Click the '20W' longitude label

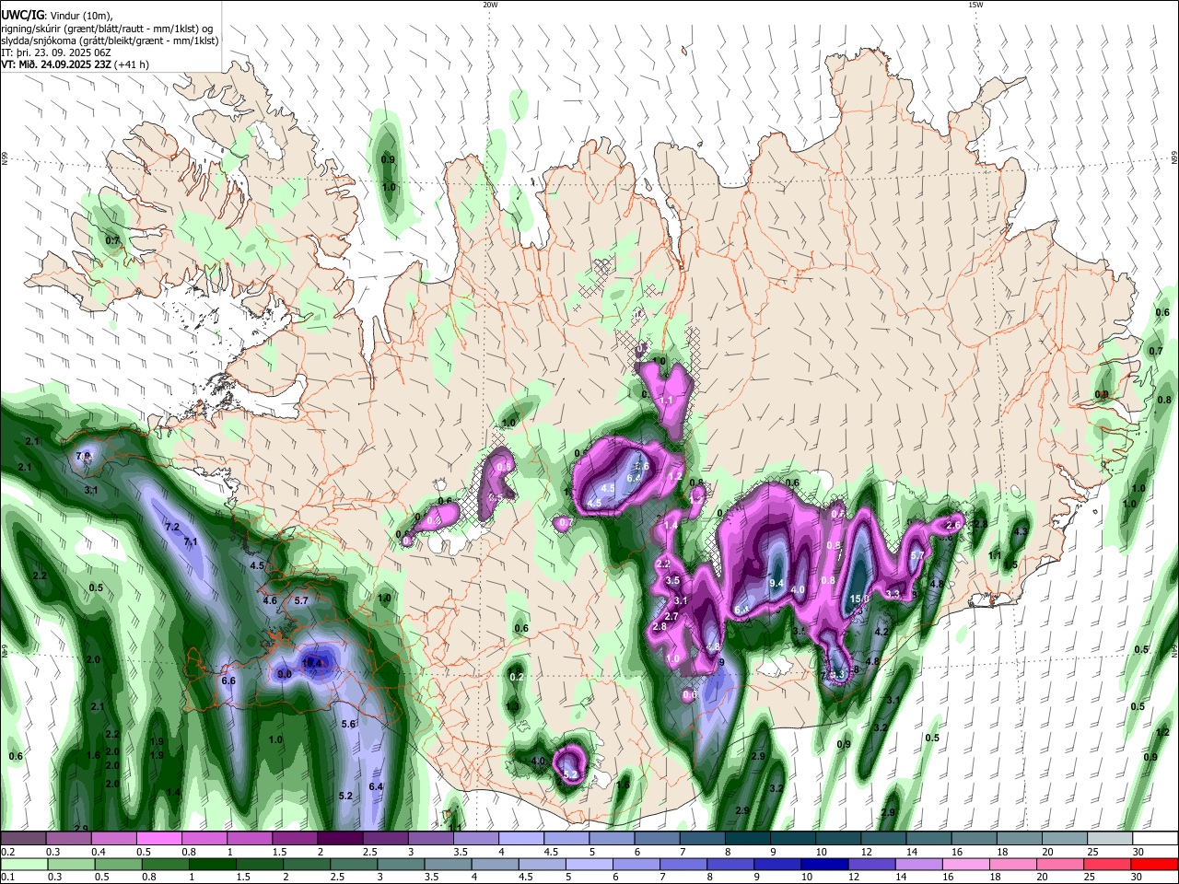[x=490, y=5]
